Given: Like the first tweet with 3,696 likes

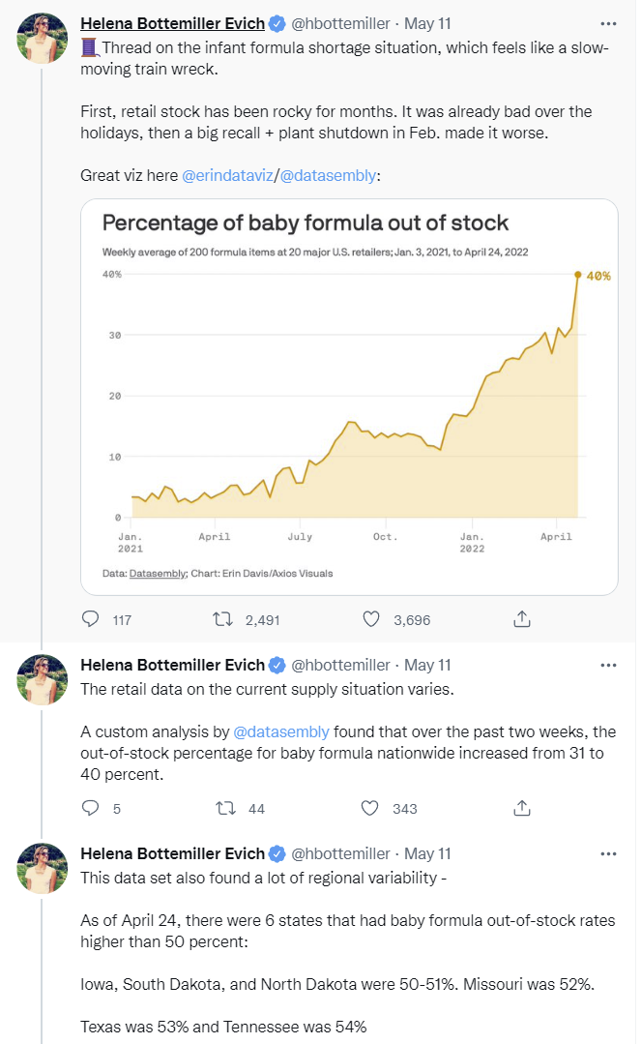Looking at the screenshot, I should [x=370, y=619].
